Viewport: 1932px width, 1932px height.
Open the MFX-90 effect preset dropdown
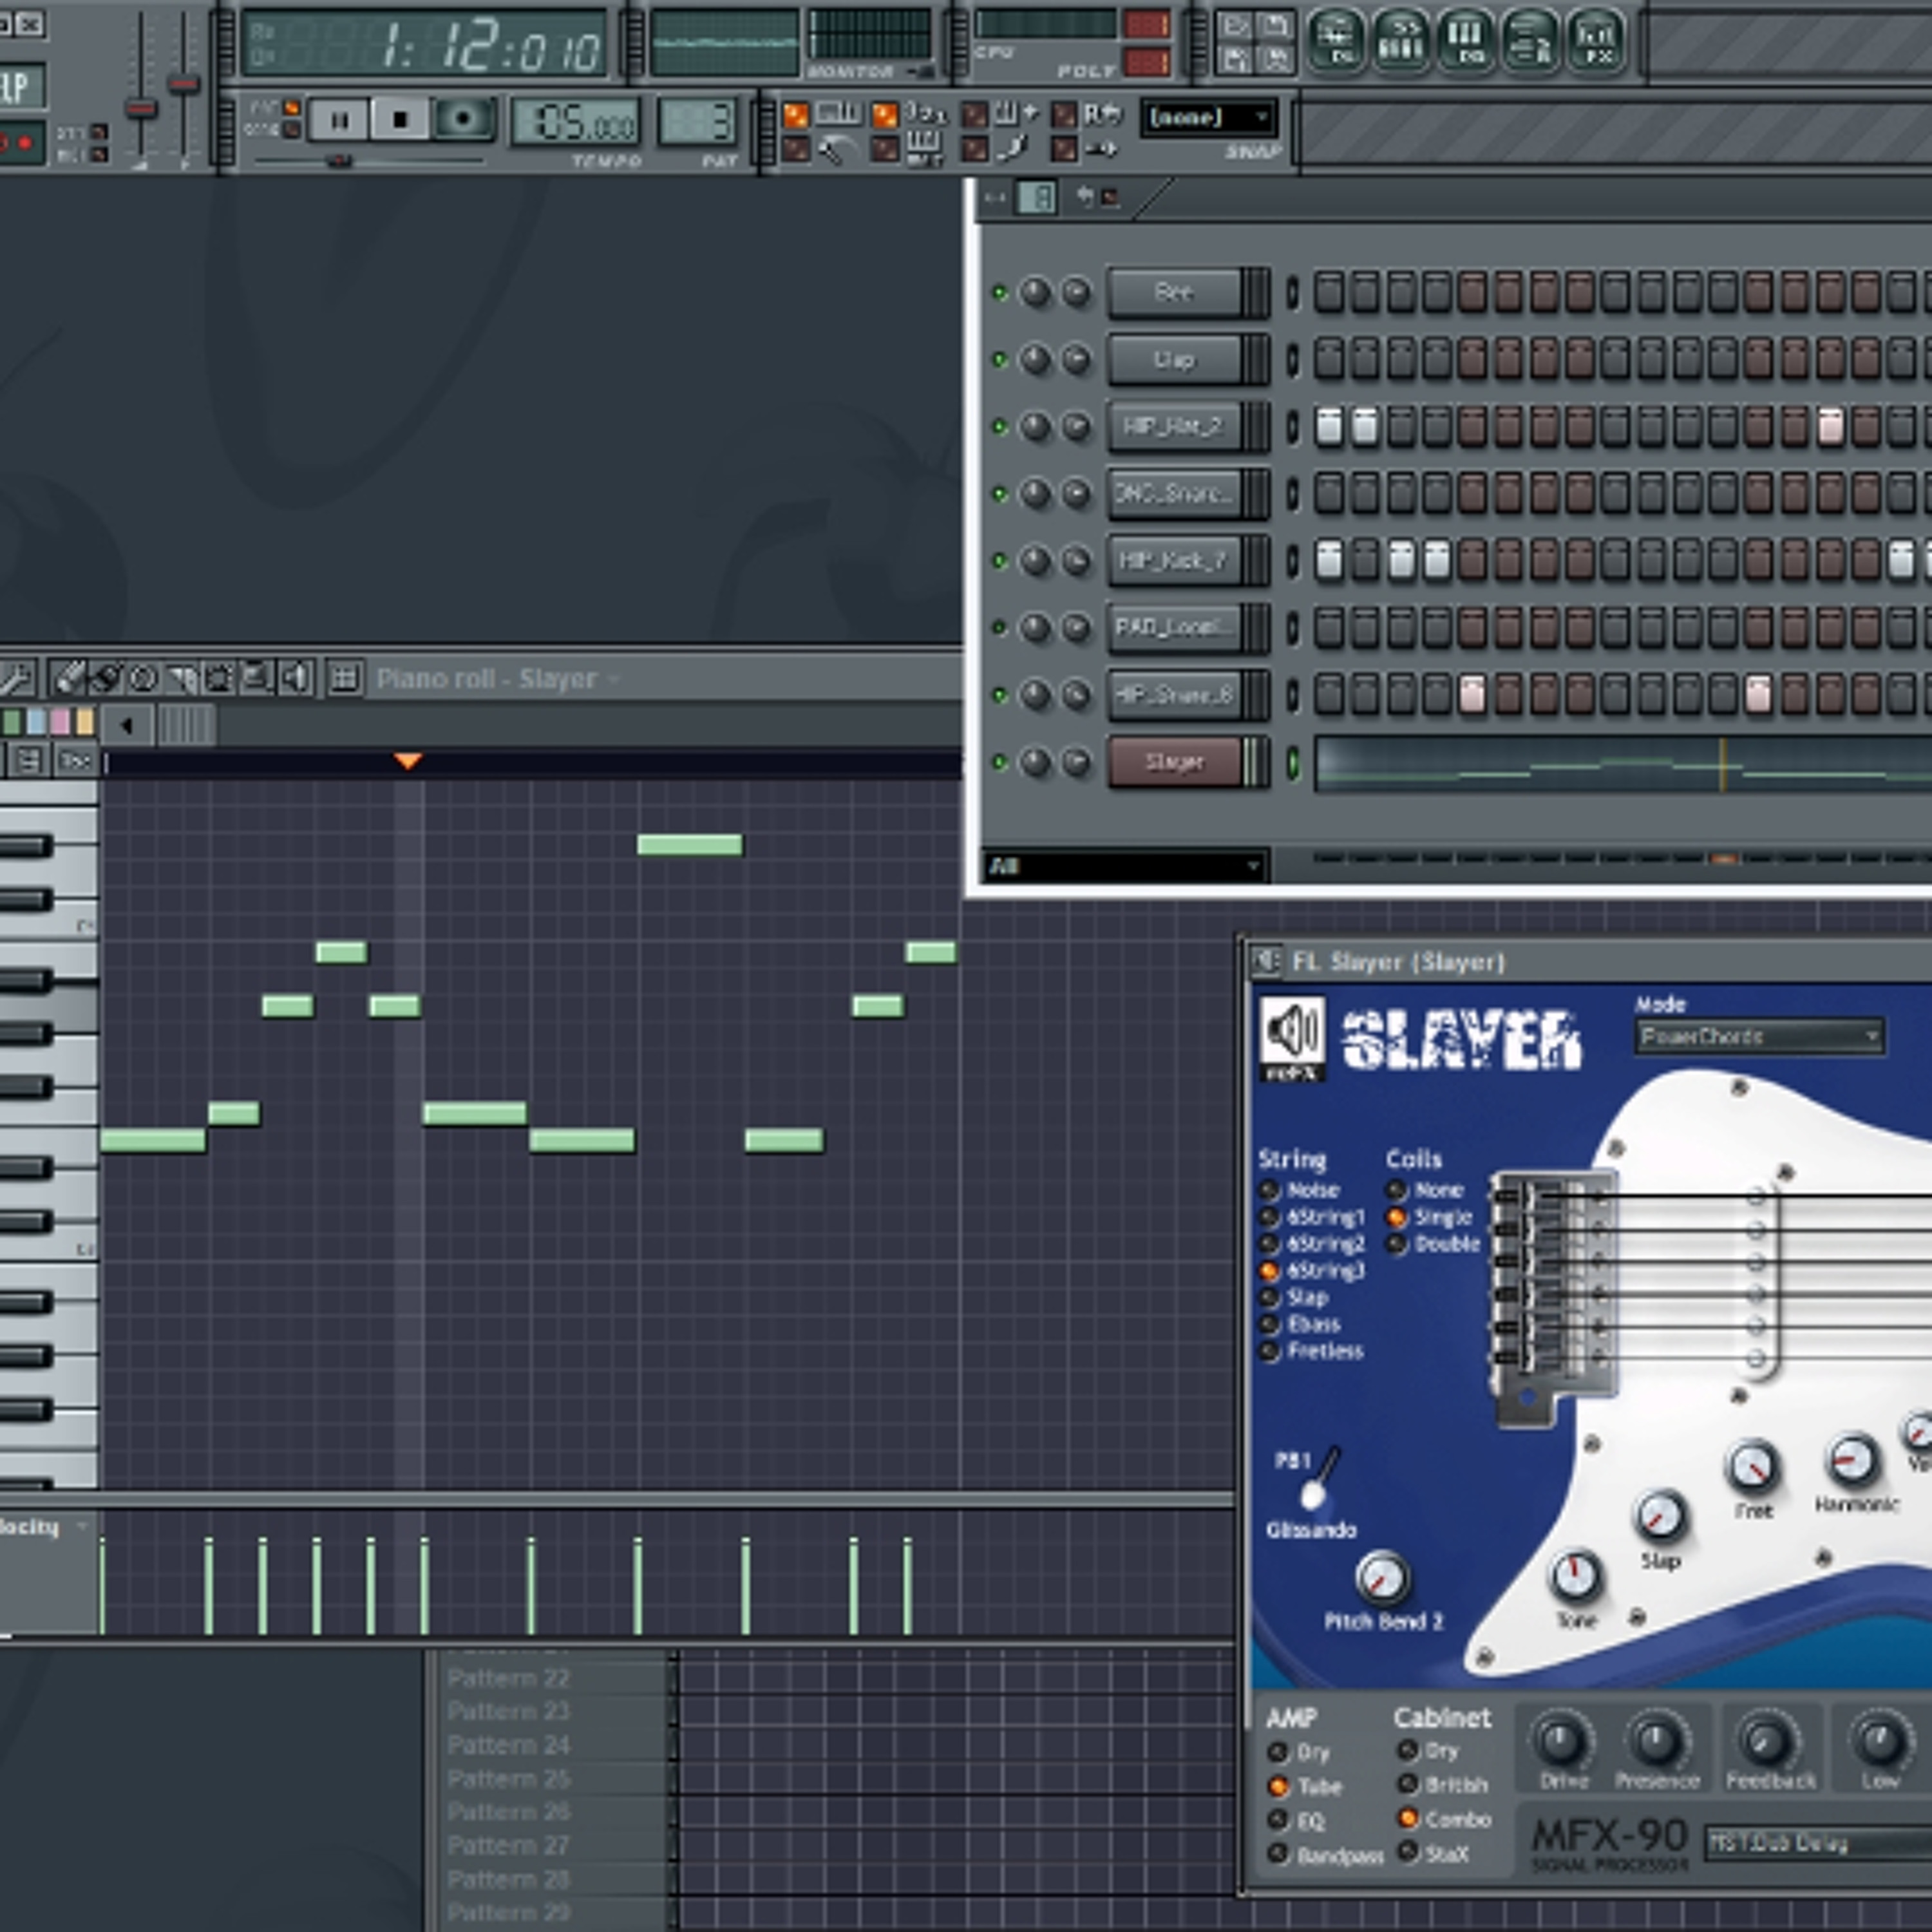pyautogui.click(x=1818, y=1842)
